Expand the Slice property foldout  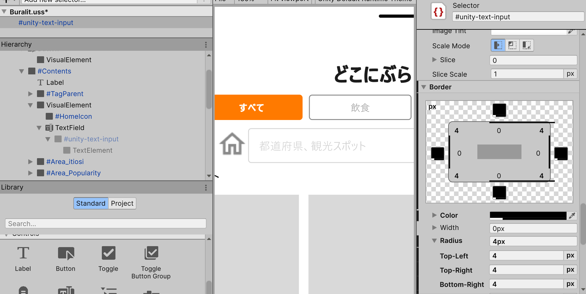coord(434,60)
